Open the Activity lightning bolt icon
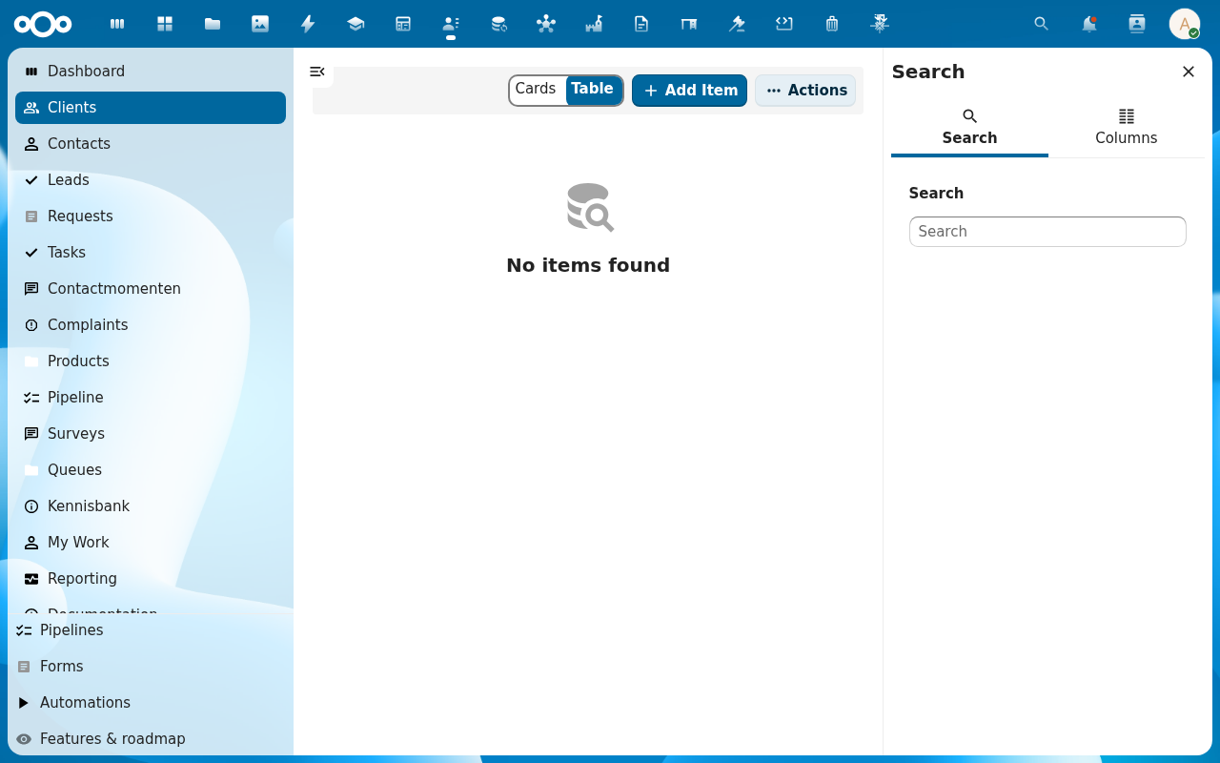This screenshot has width=1220, height=763. click(x=308, y=24)
